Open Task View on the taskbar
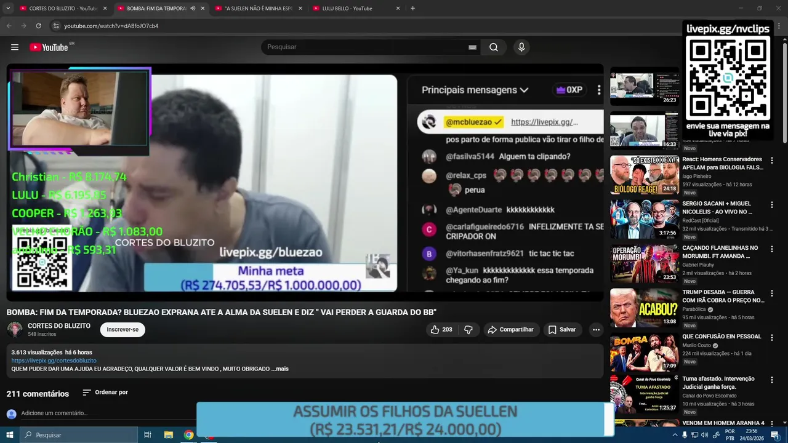Viewport: 788px width, 443px height. (x=148, y=435)
